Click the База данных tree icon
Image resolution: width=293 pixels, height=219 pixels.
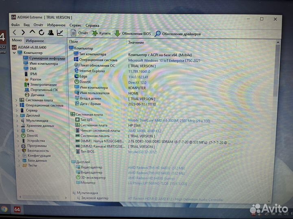pyautogui.click(x=24, y=160)
